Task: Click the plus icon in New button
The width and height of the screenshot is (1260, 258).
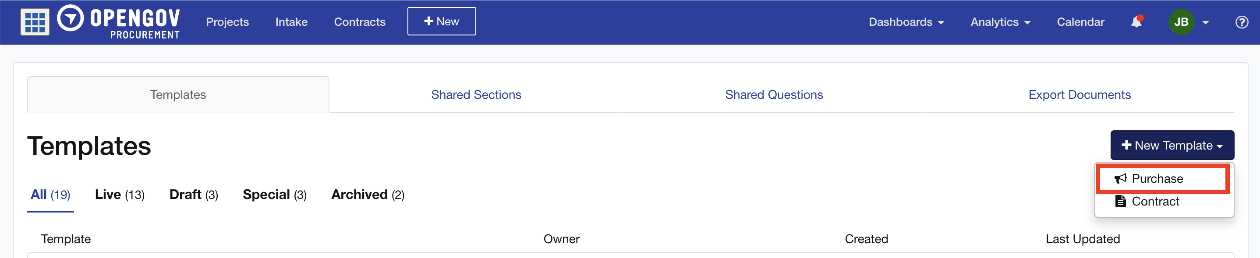Action: coord(428,21)
